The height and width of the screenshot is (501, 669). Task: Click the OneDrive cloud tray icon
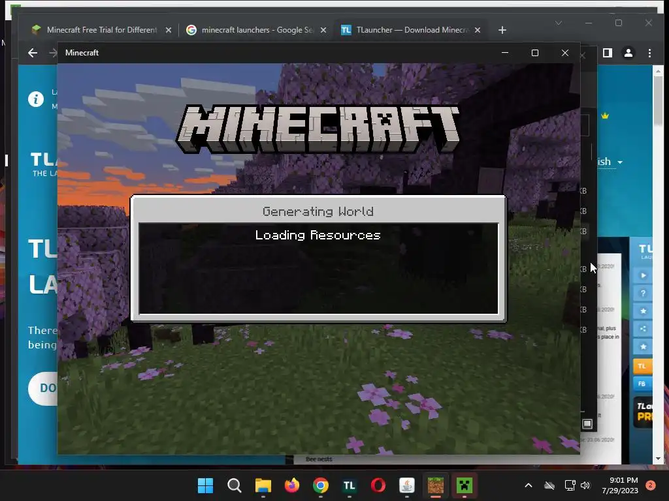tap(549, 485)
